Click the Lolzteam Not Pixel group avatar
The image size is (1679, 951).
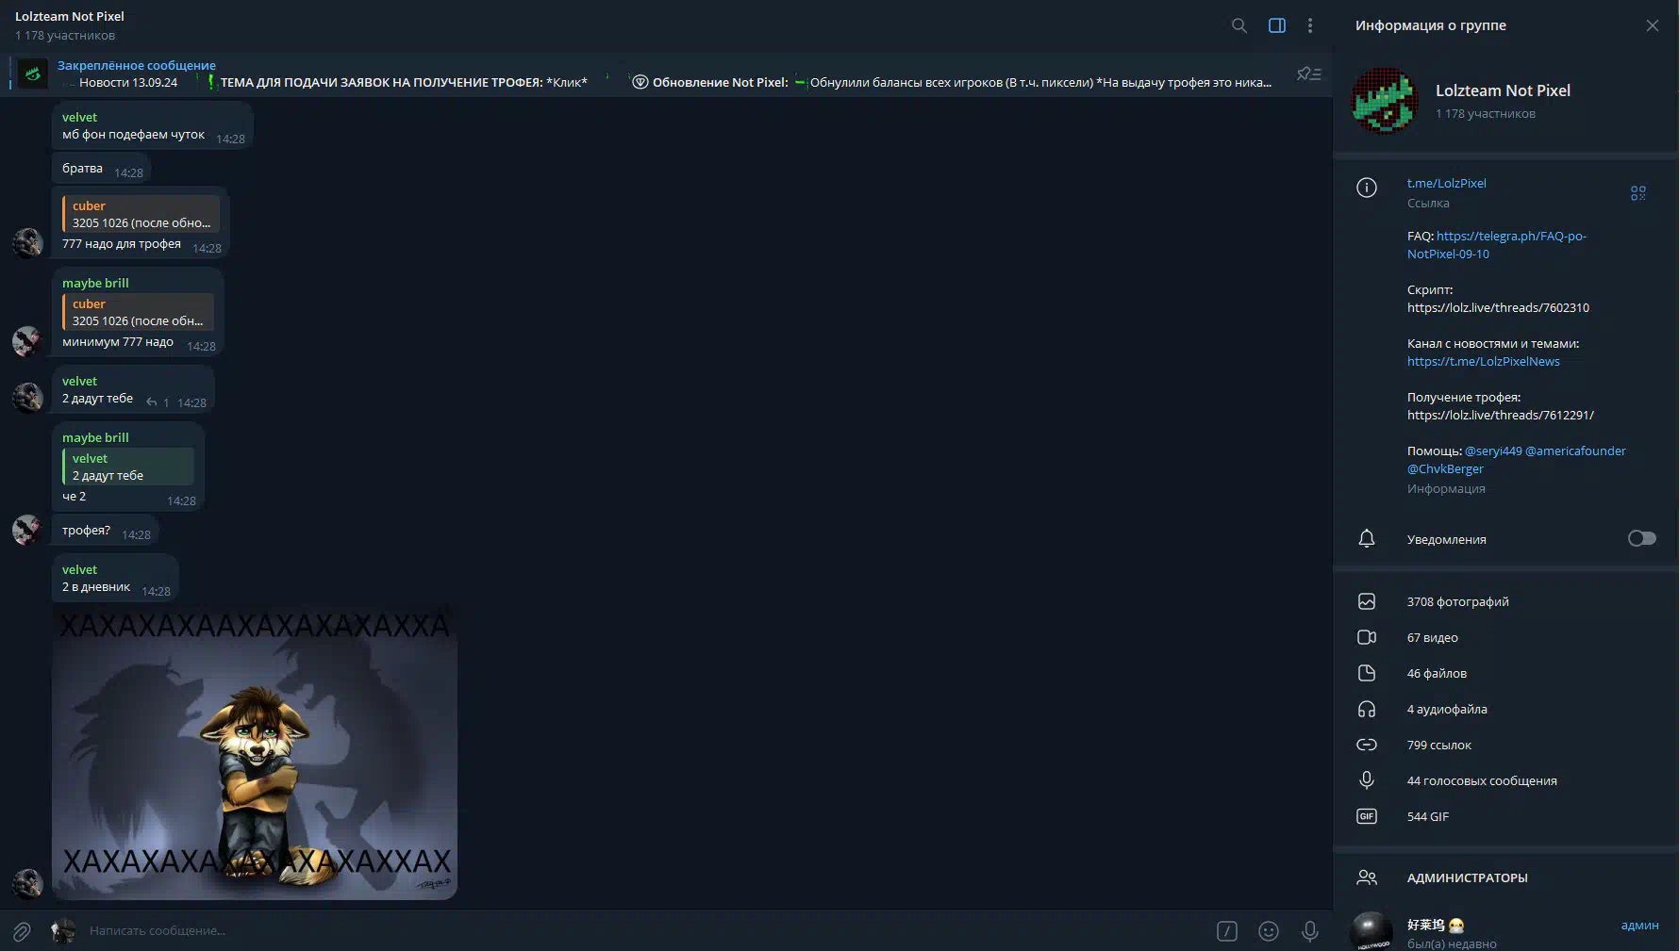pyautogui.click(x=1385, y=101)
